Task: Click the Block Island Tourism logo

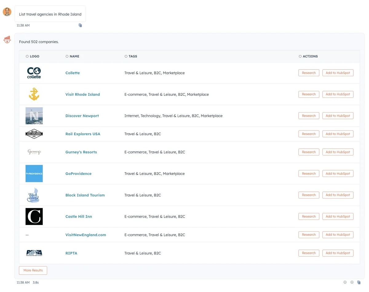Action: coord(34,195)
